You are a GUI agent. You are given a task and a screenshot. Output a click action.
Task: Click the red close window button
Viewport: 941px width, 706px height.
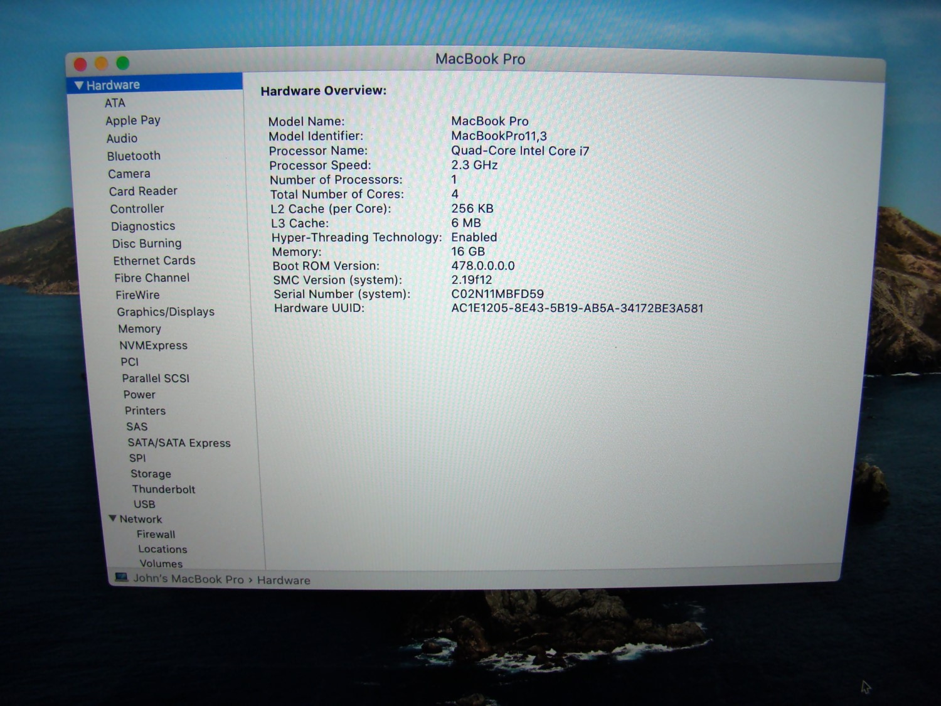(x=80, y=64)
